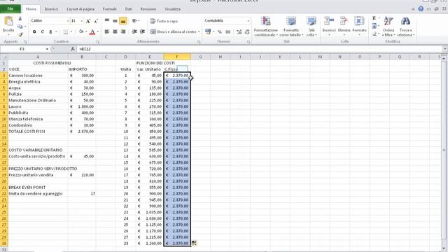Screen dimensions: 448x252
Task: Activate the format painter brush
Action: coord(20,34)
